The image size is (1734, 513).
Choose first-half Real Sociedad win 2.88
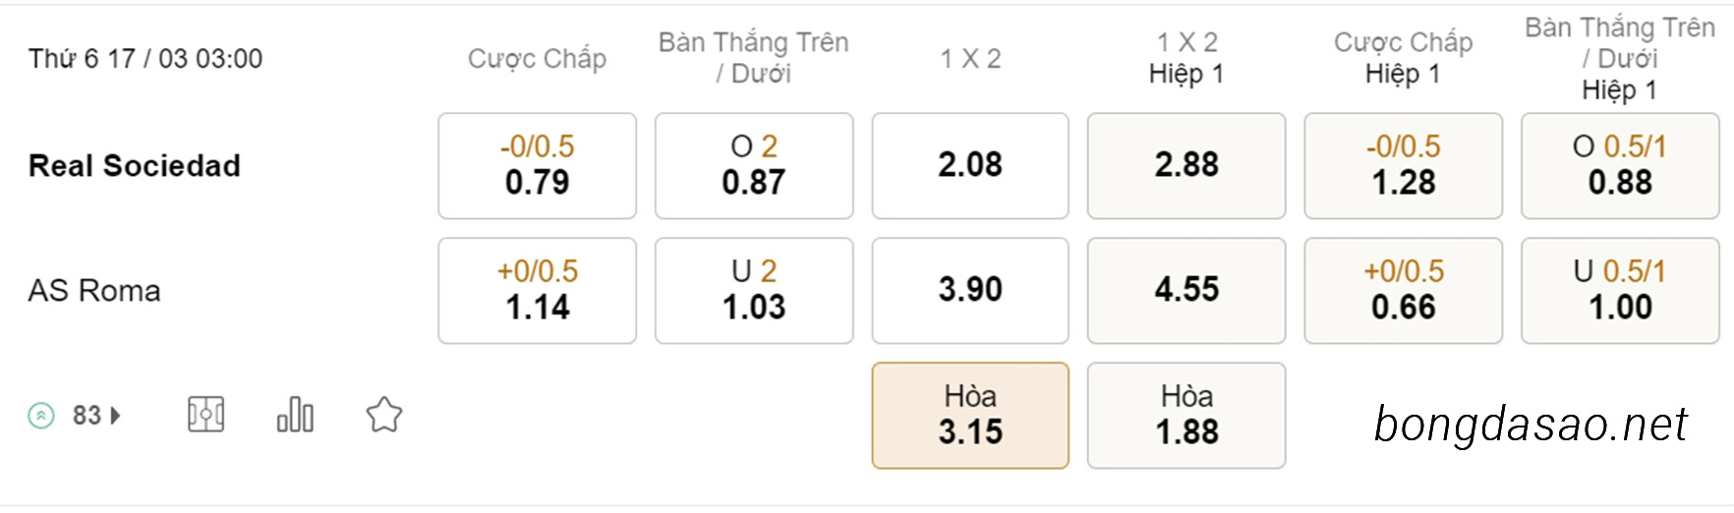pyautogui.click(x=1186, y=165)
